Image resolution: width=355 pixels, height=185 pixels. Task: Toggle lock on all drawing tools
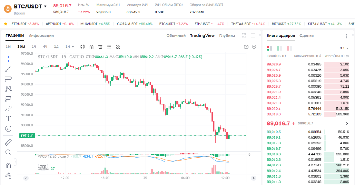coord(8,176)
